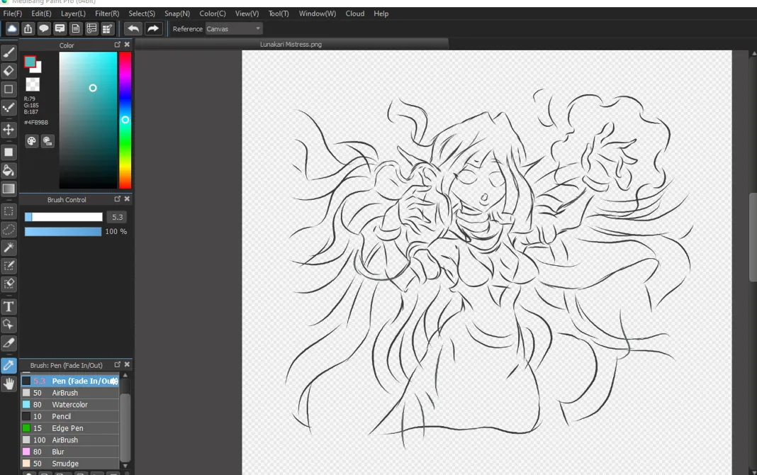Open the Select menu
Image resolution: width=757 pixels, height=475 pixels.
[142, 13]
